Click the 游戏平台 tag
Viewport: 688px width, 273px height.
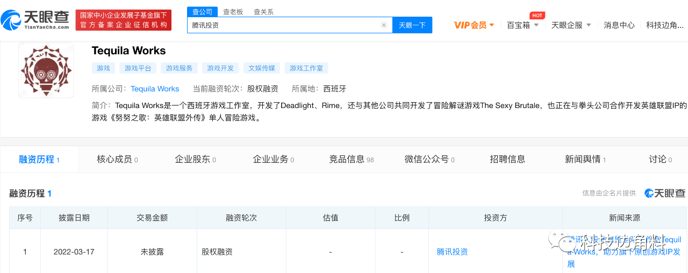tap(138, 68)
